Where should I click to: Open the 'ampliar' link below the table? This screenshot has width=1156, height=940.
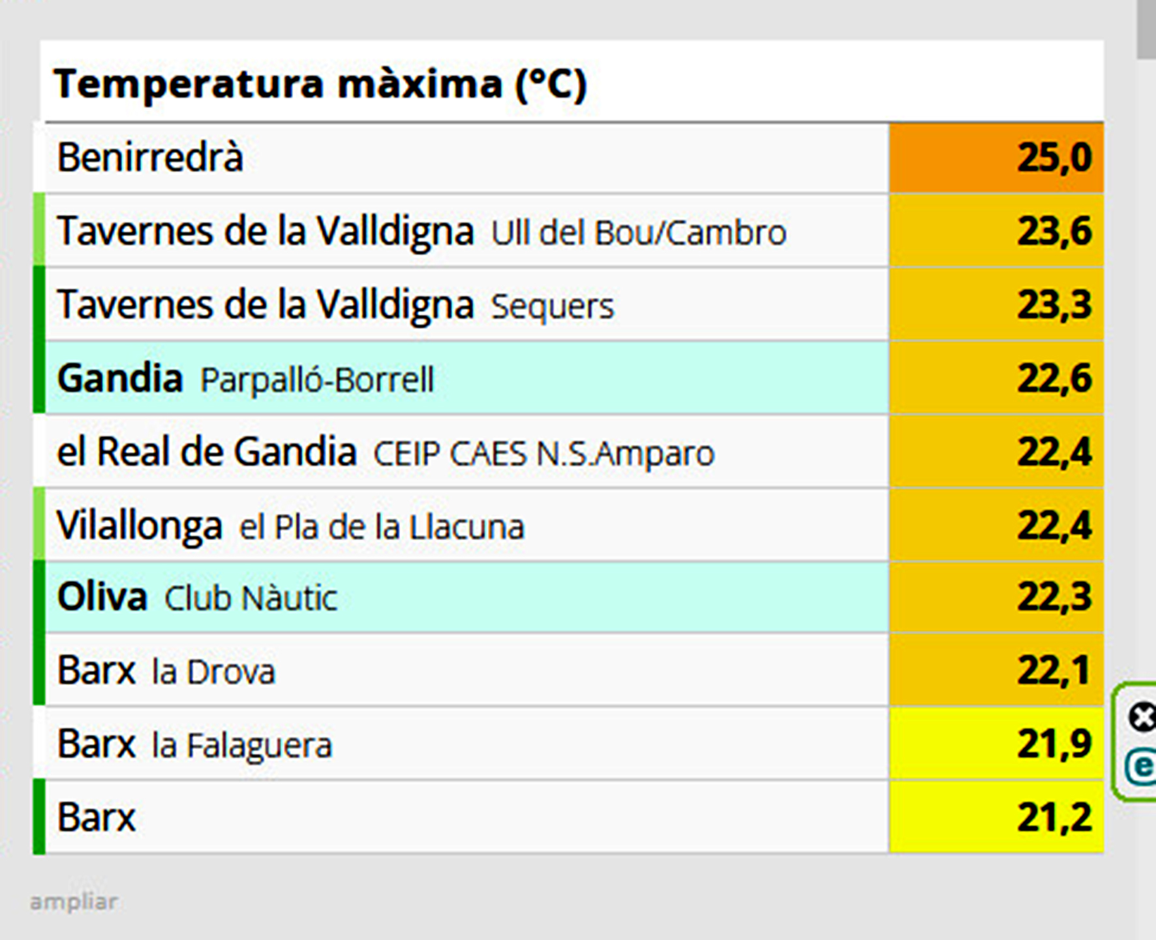coord(74,902)
